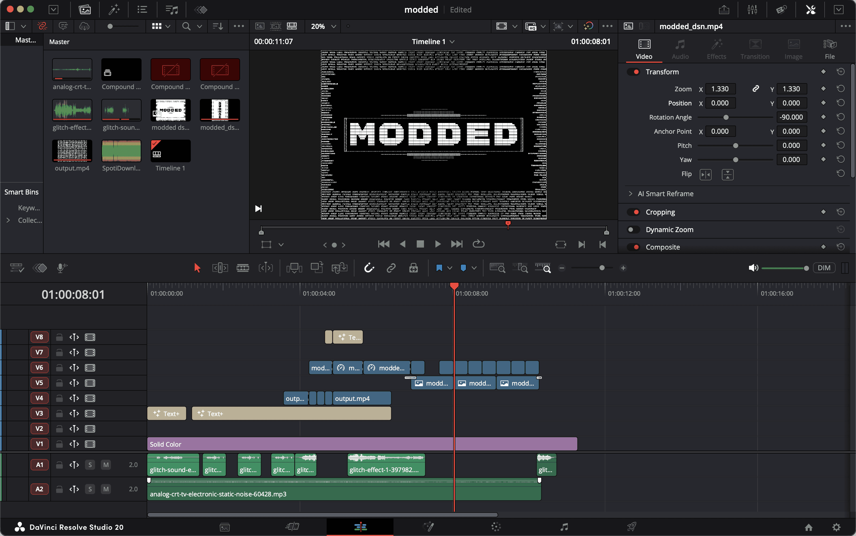856x536 pixels.
Task: Open the viewer zoom 20% dropdown
Action: 323,26
